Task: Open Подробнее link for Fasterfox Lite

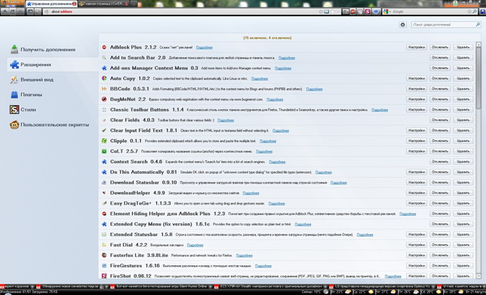Action: [x=245, y=255]
